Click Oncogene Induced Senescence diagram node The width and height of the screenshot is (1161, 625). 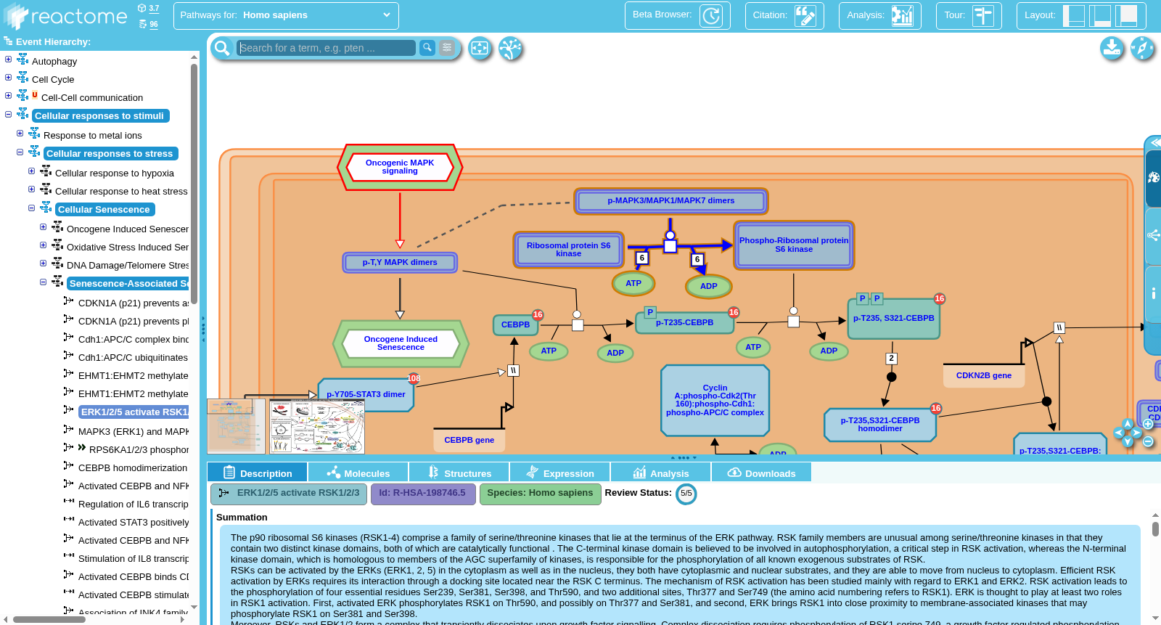(x=401, y=343)
